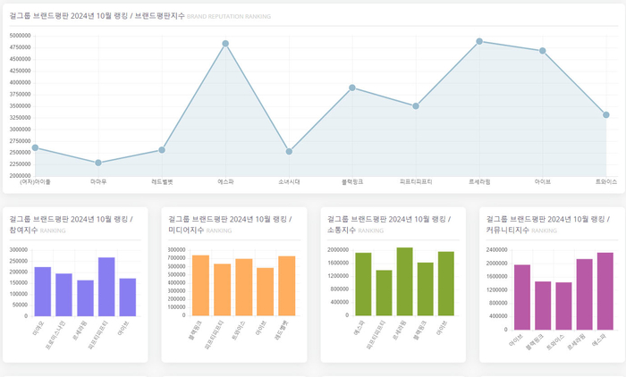Screen dimensions: 626x377
Task: Click the 블랙핑크 bar in 미디어지수 chart
Action: (x=200, y=286)
